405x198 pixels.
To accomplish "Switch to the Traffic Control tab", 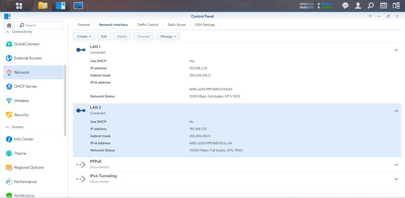I will pyautogui.click(x=147, y=25).
